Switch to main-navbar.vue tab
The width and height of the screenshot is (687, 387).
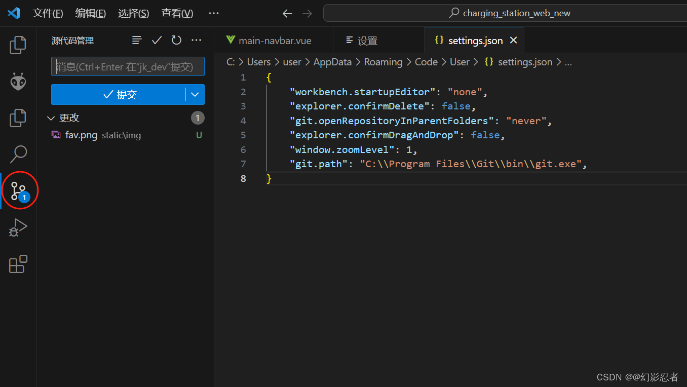click(x=274, y=40)
